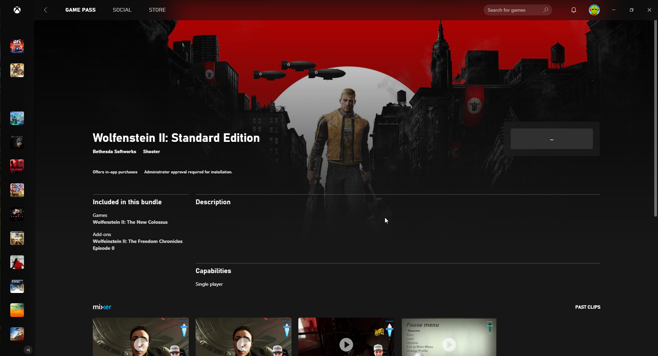Screen dimensions: 658x356
Task: Click the page vertical scrollbar
Action: click(x=656, y=118)
